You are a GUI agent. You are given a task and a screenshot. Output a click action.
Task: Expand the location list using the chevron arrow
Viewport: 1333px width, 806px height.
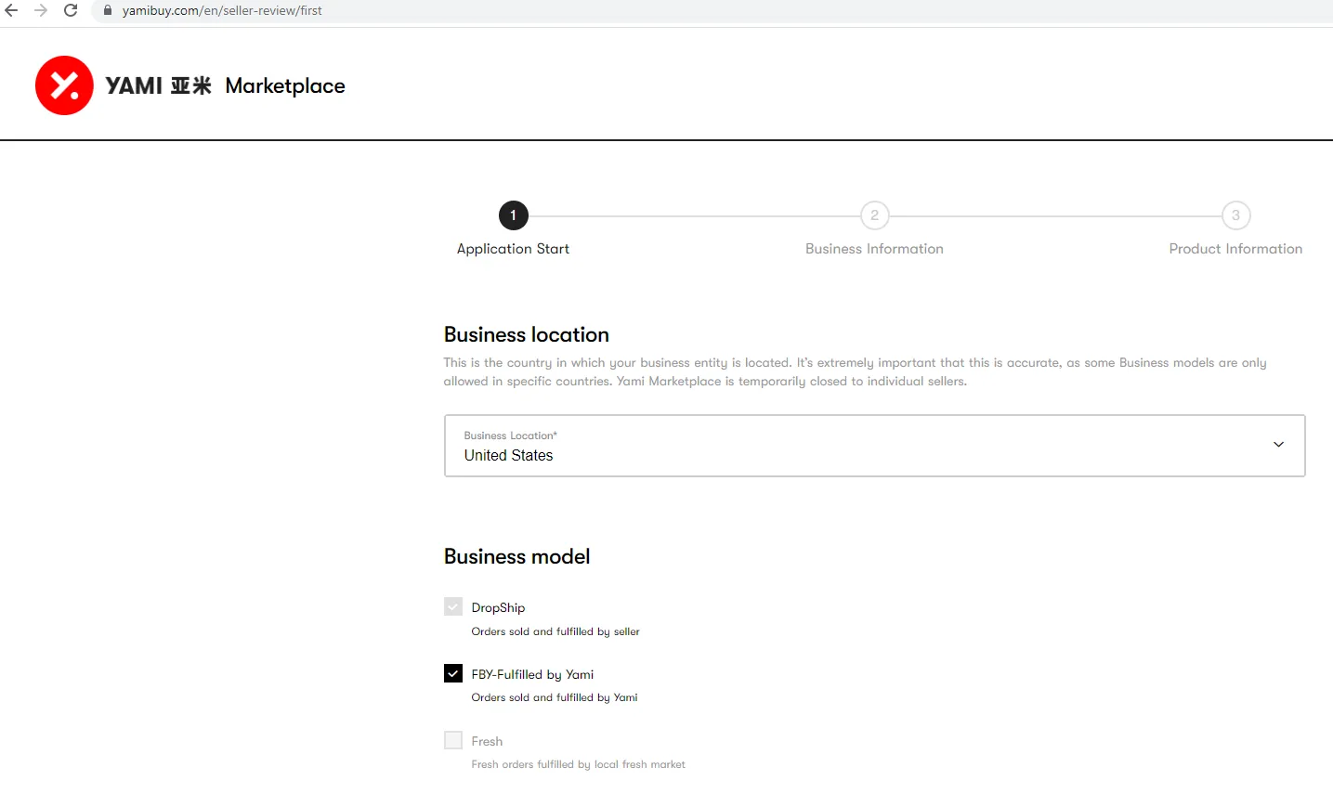pos(1278,445)
